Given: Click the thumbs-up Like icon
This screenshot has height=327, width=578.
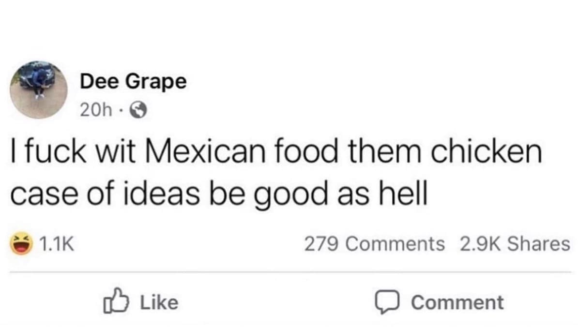Looking at the screenshot, I should (114, 301).
